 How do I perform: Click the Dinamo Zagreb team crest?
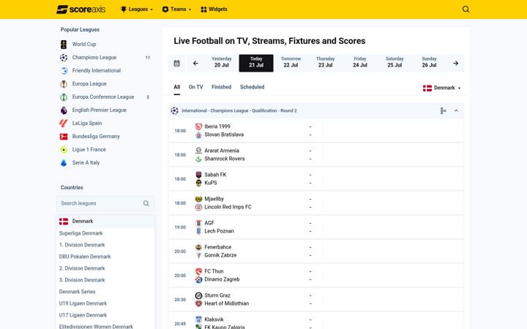198,279
